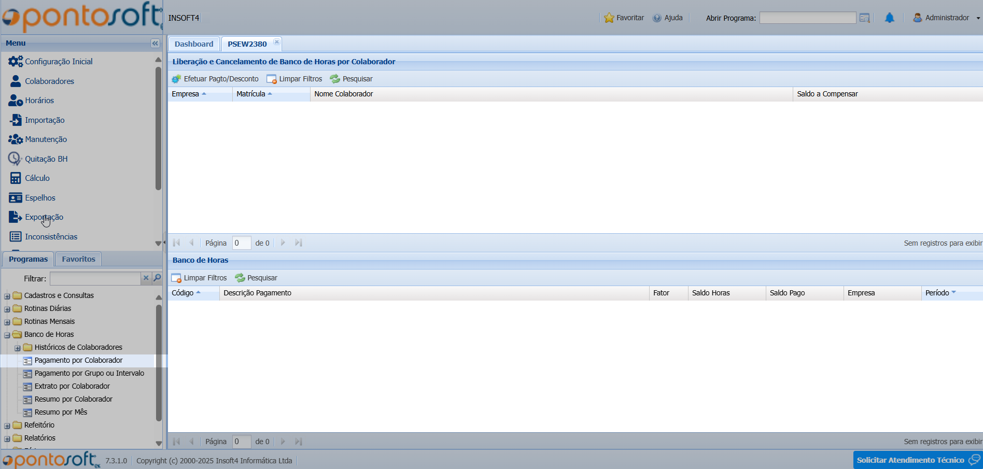Click the Favoritar star icon

609,18
